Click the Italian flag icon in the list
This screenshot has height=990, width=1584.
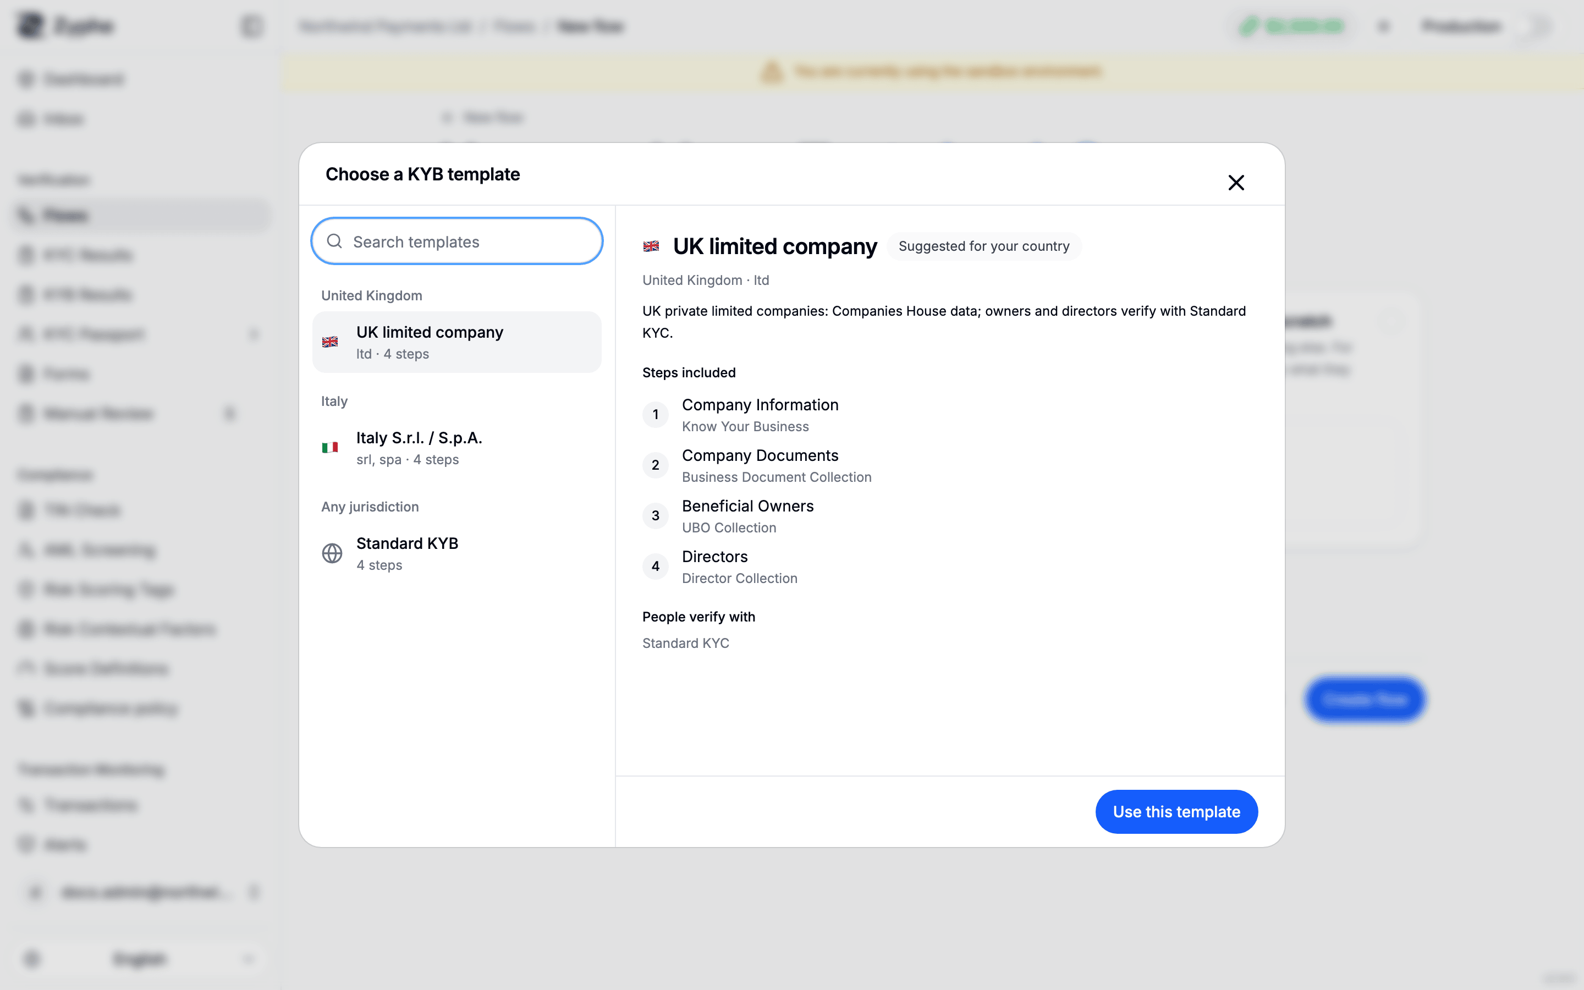tap(330, 448)
